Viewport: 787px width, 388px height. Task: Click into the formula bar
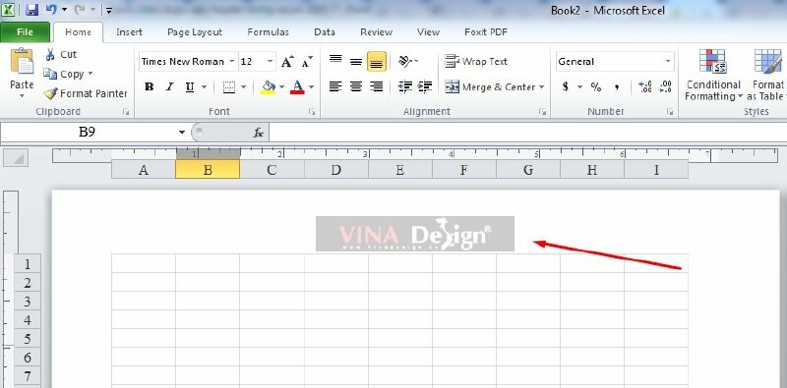[527, 133]
